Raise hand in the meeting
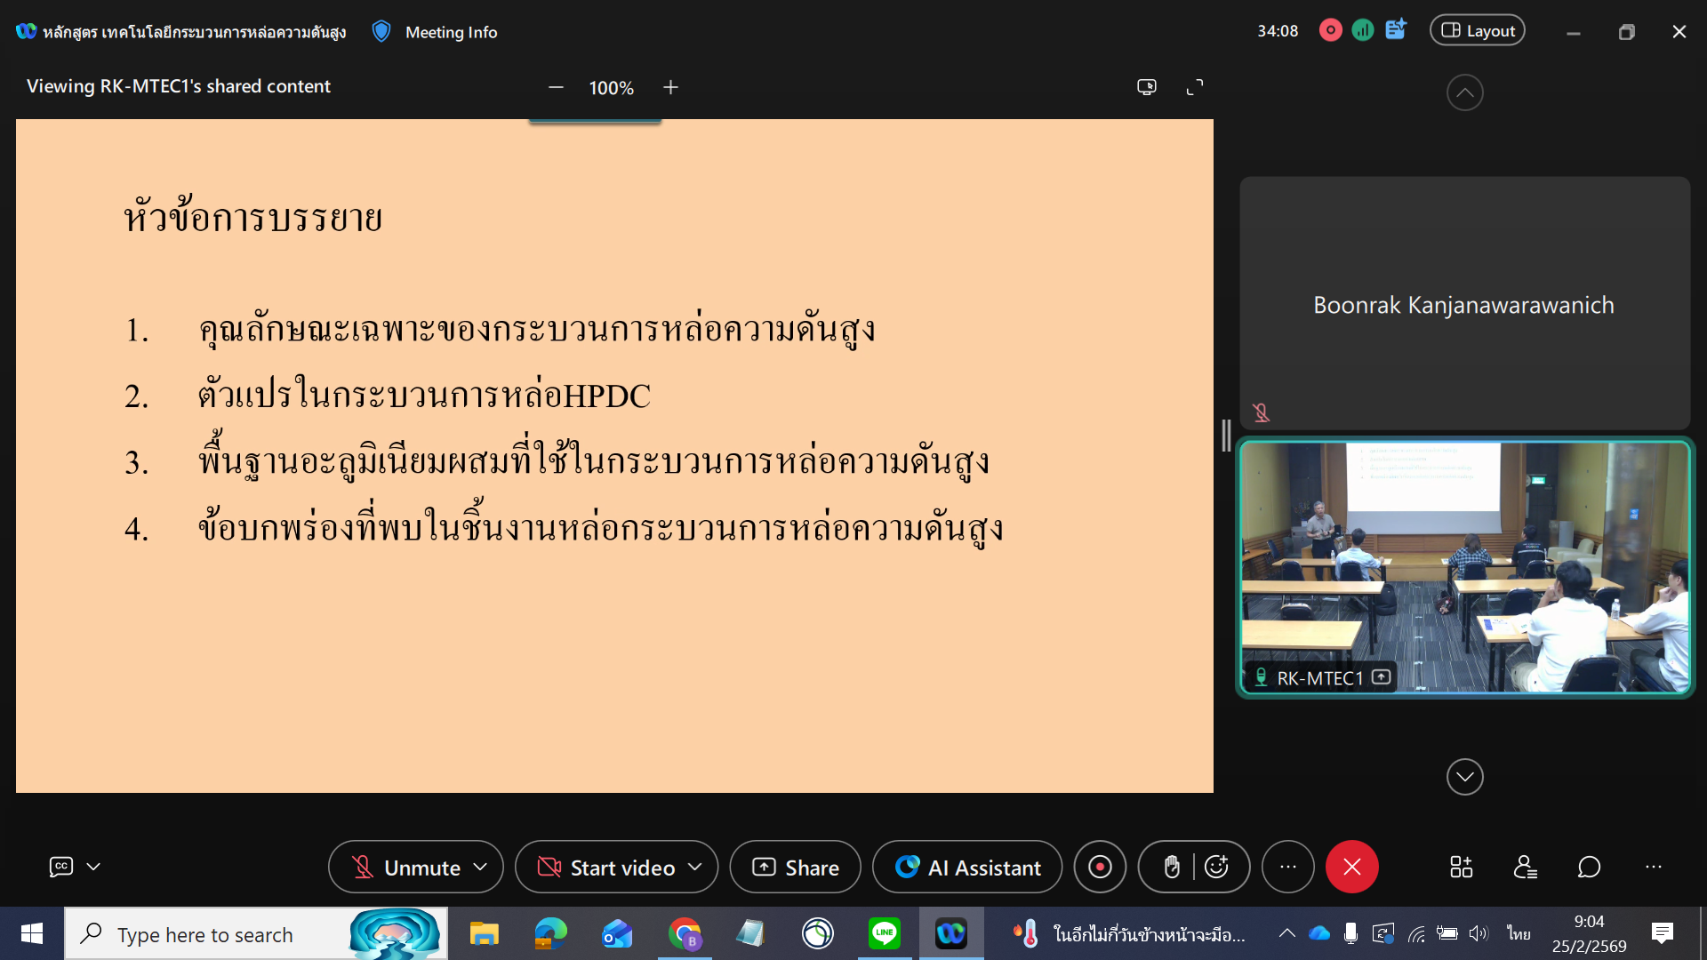Viewport: 1707px width, 960px height. 1172,867
